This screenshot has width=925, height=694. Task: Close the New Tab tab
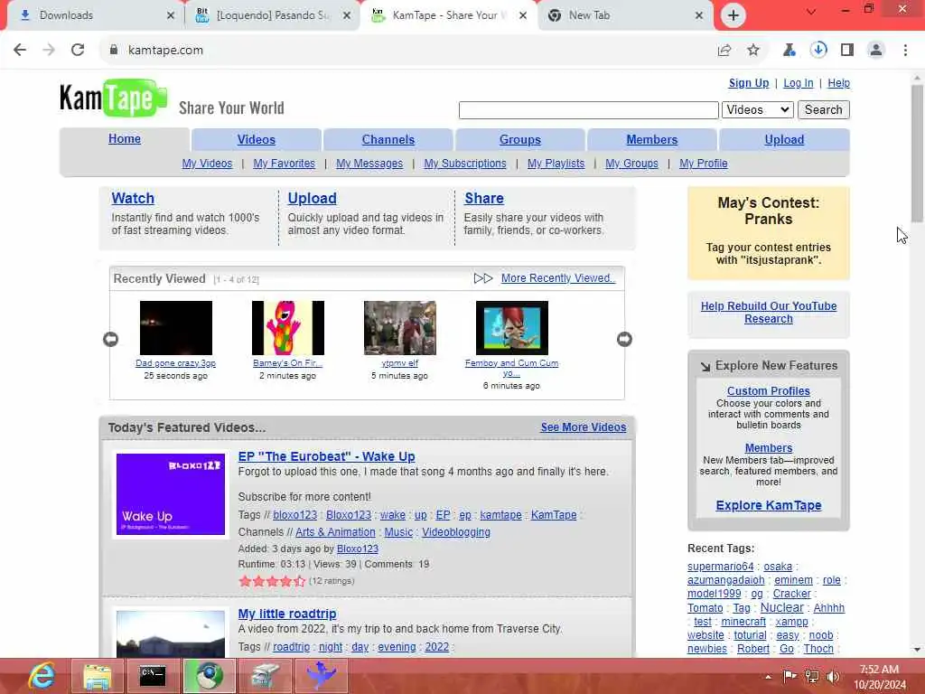pyautogui.click(x=699, y=15)
